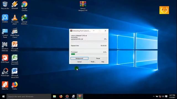Click the 'Lenovo Ideapad S145.rar' text

(x=79, y=35)
